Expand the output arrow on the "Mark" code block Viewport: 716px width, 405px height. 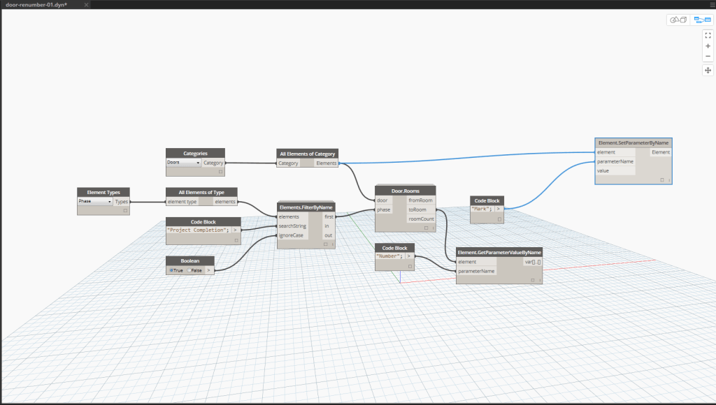pos(498,208)
